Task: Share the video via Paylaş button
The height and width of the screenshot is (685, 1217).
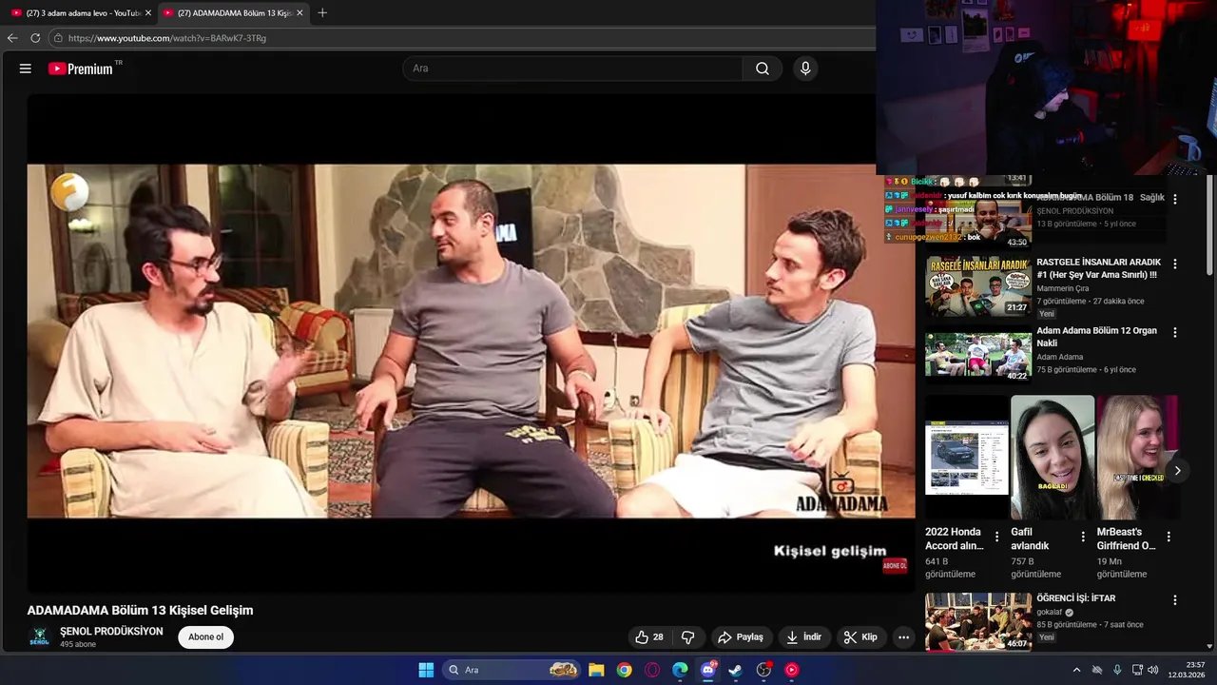Action: pyautogui.click(x=741, y=637)
